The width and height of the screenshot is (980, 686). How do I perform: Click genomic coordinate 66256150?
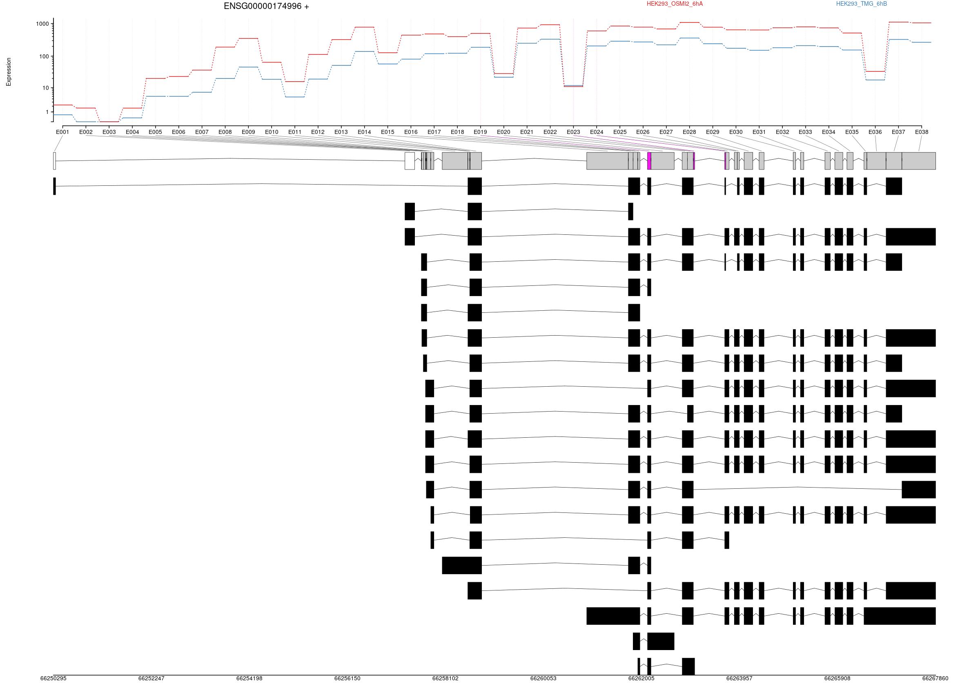point(347,678)
